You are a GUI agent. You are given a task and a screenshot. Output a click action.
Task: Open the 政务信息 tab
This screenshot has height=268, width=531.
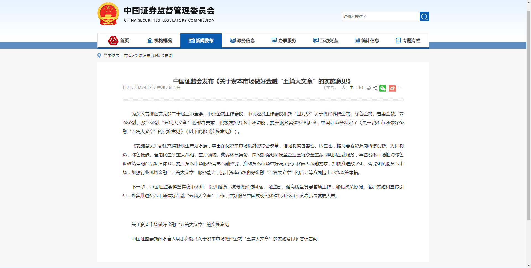243,40
